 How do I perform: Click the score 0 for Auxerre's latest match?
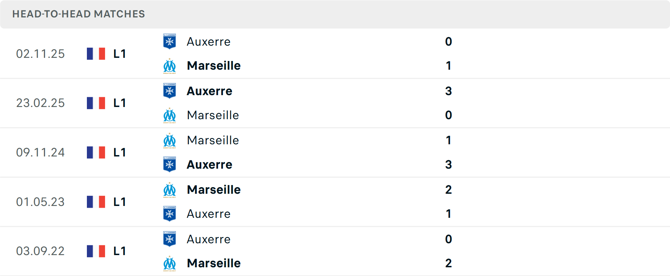tap(448, 41)
